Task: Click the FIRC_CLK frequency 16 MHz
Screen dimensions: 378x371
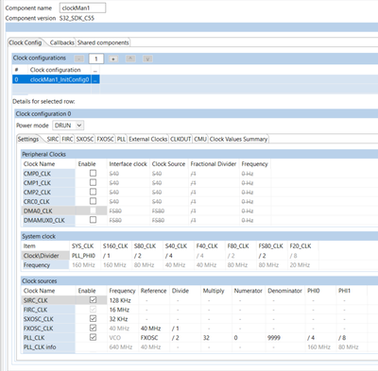Action: [x=119, y=310]
